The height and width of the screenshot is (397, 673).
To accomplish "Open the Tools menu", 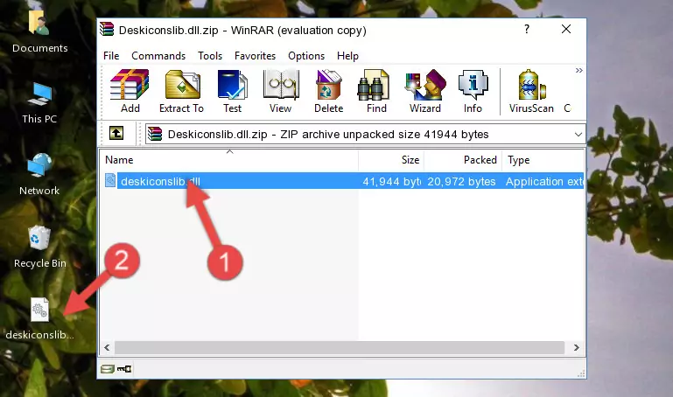I will tap(210, 56).
